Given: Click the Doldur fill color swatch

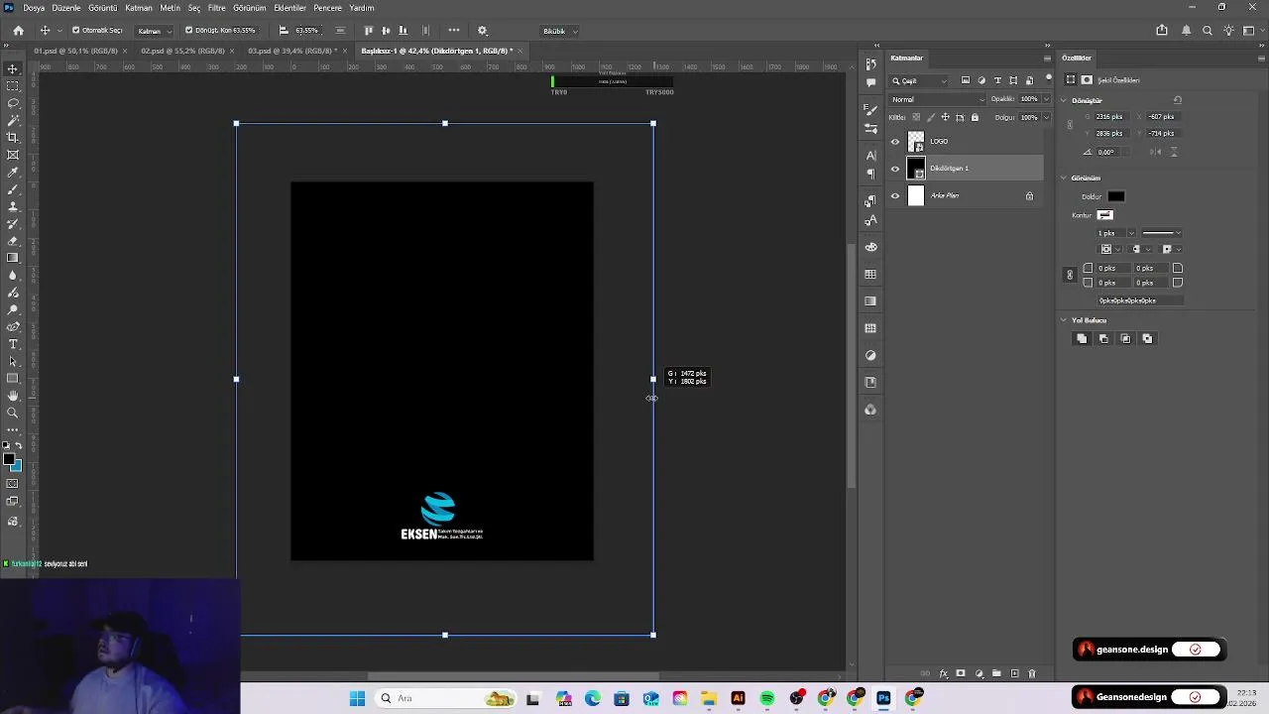Looking at the screenshot, I should tap(1116, 196).
